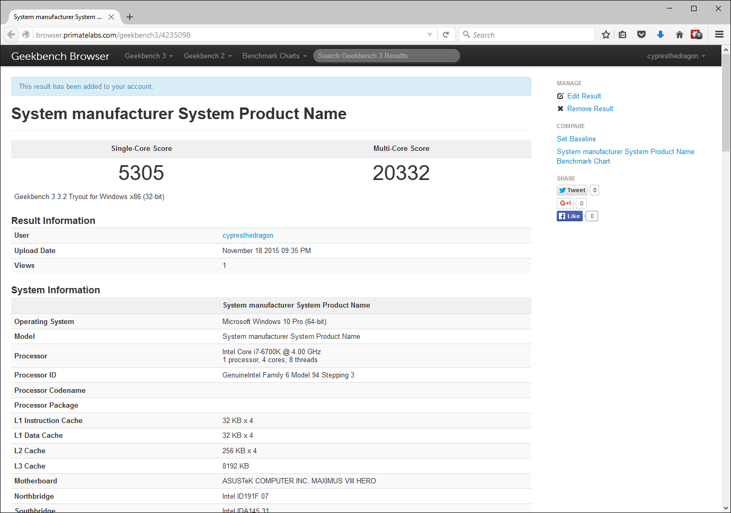731x513 pixels.
Task: Click the scrollbar down arrow
Action: [x=726, y=508]
